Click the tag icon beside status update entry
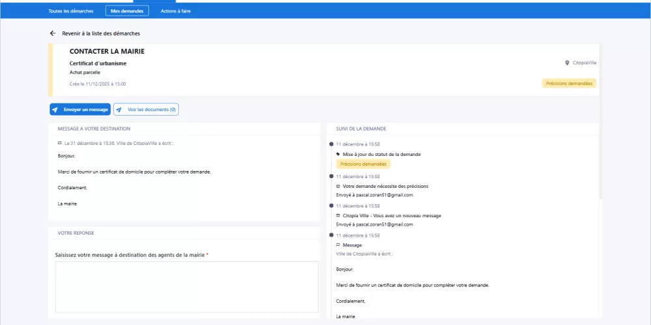651x325 pixels. click(x=338, y=154)
